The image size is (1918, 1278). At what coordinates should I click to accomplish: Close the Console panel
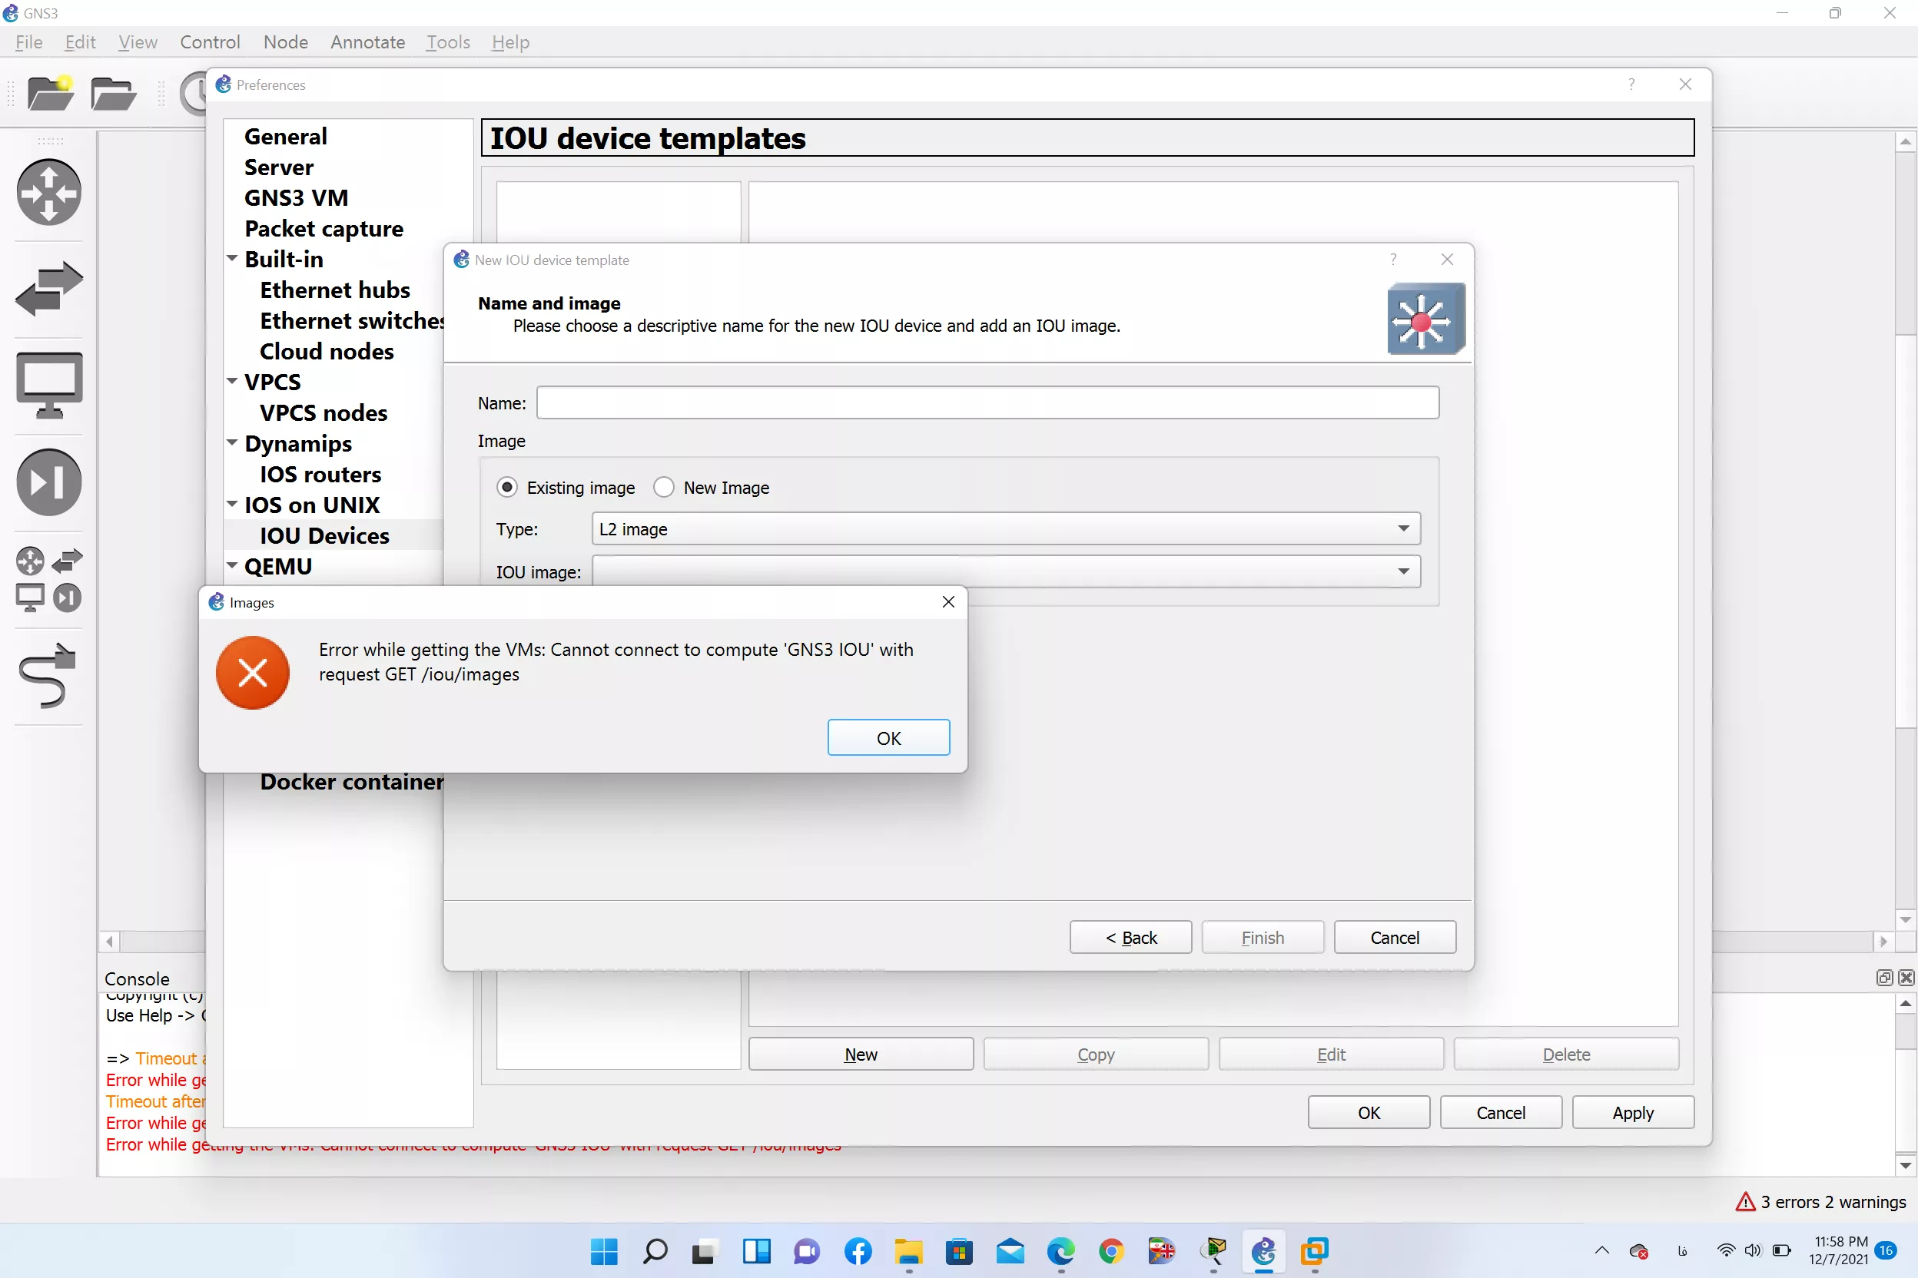(1906, 977)
